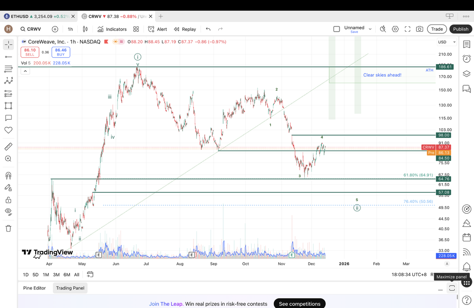The width and height of the screenshot is (474, 308).
Task: Delete drawings with the trash icon
Action: tap(8, 228)
